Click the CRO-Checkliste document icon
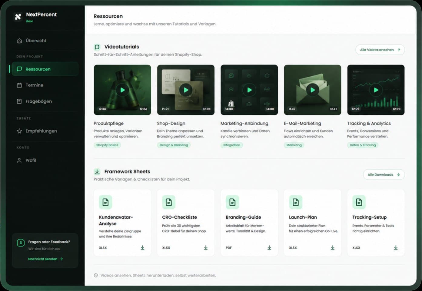This screenshot has width=422, height=291. tap(169, 202)
